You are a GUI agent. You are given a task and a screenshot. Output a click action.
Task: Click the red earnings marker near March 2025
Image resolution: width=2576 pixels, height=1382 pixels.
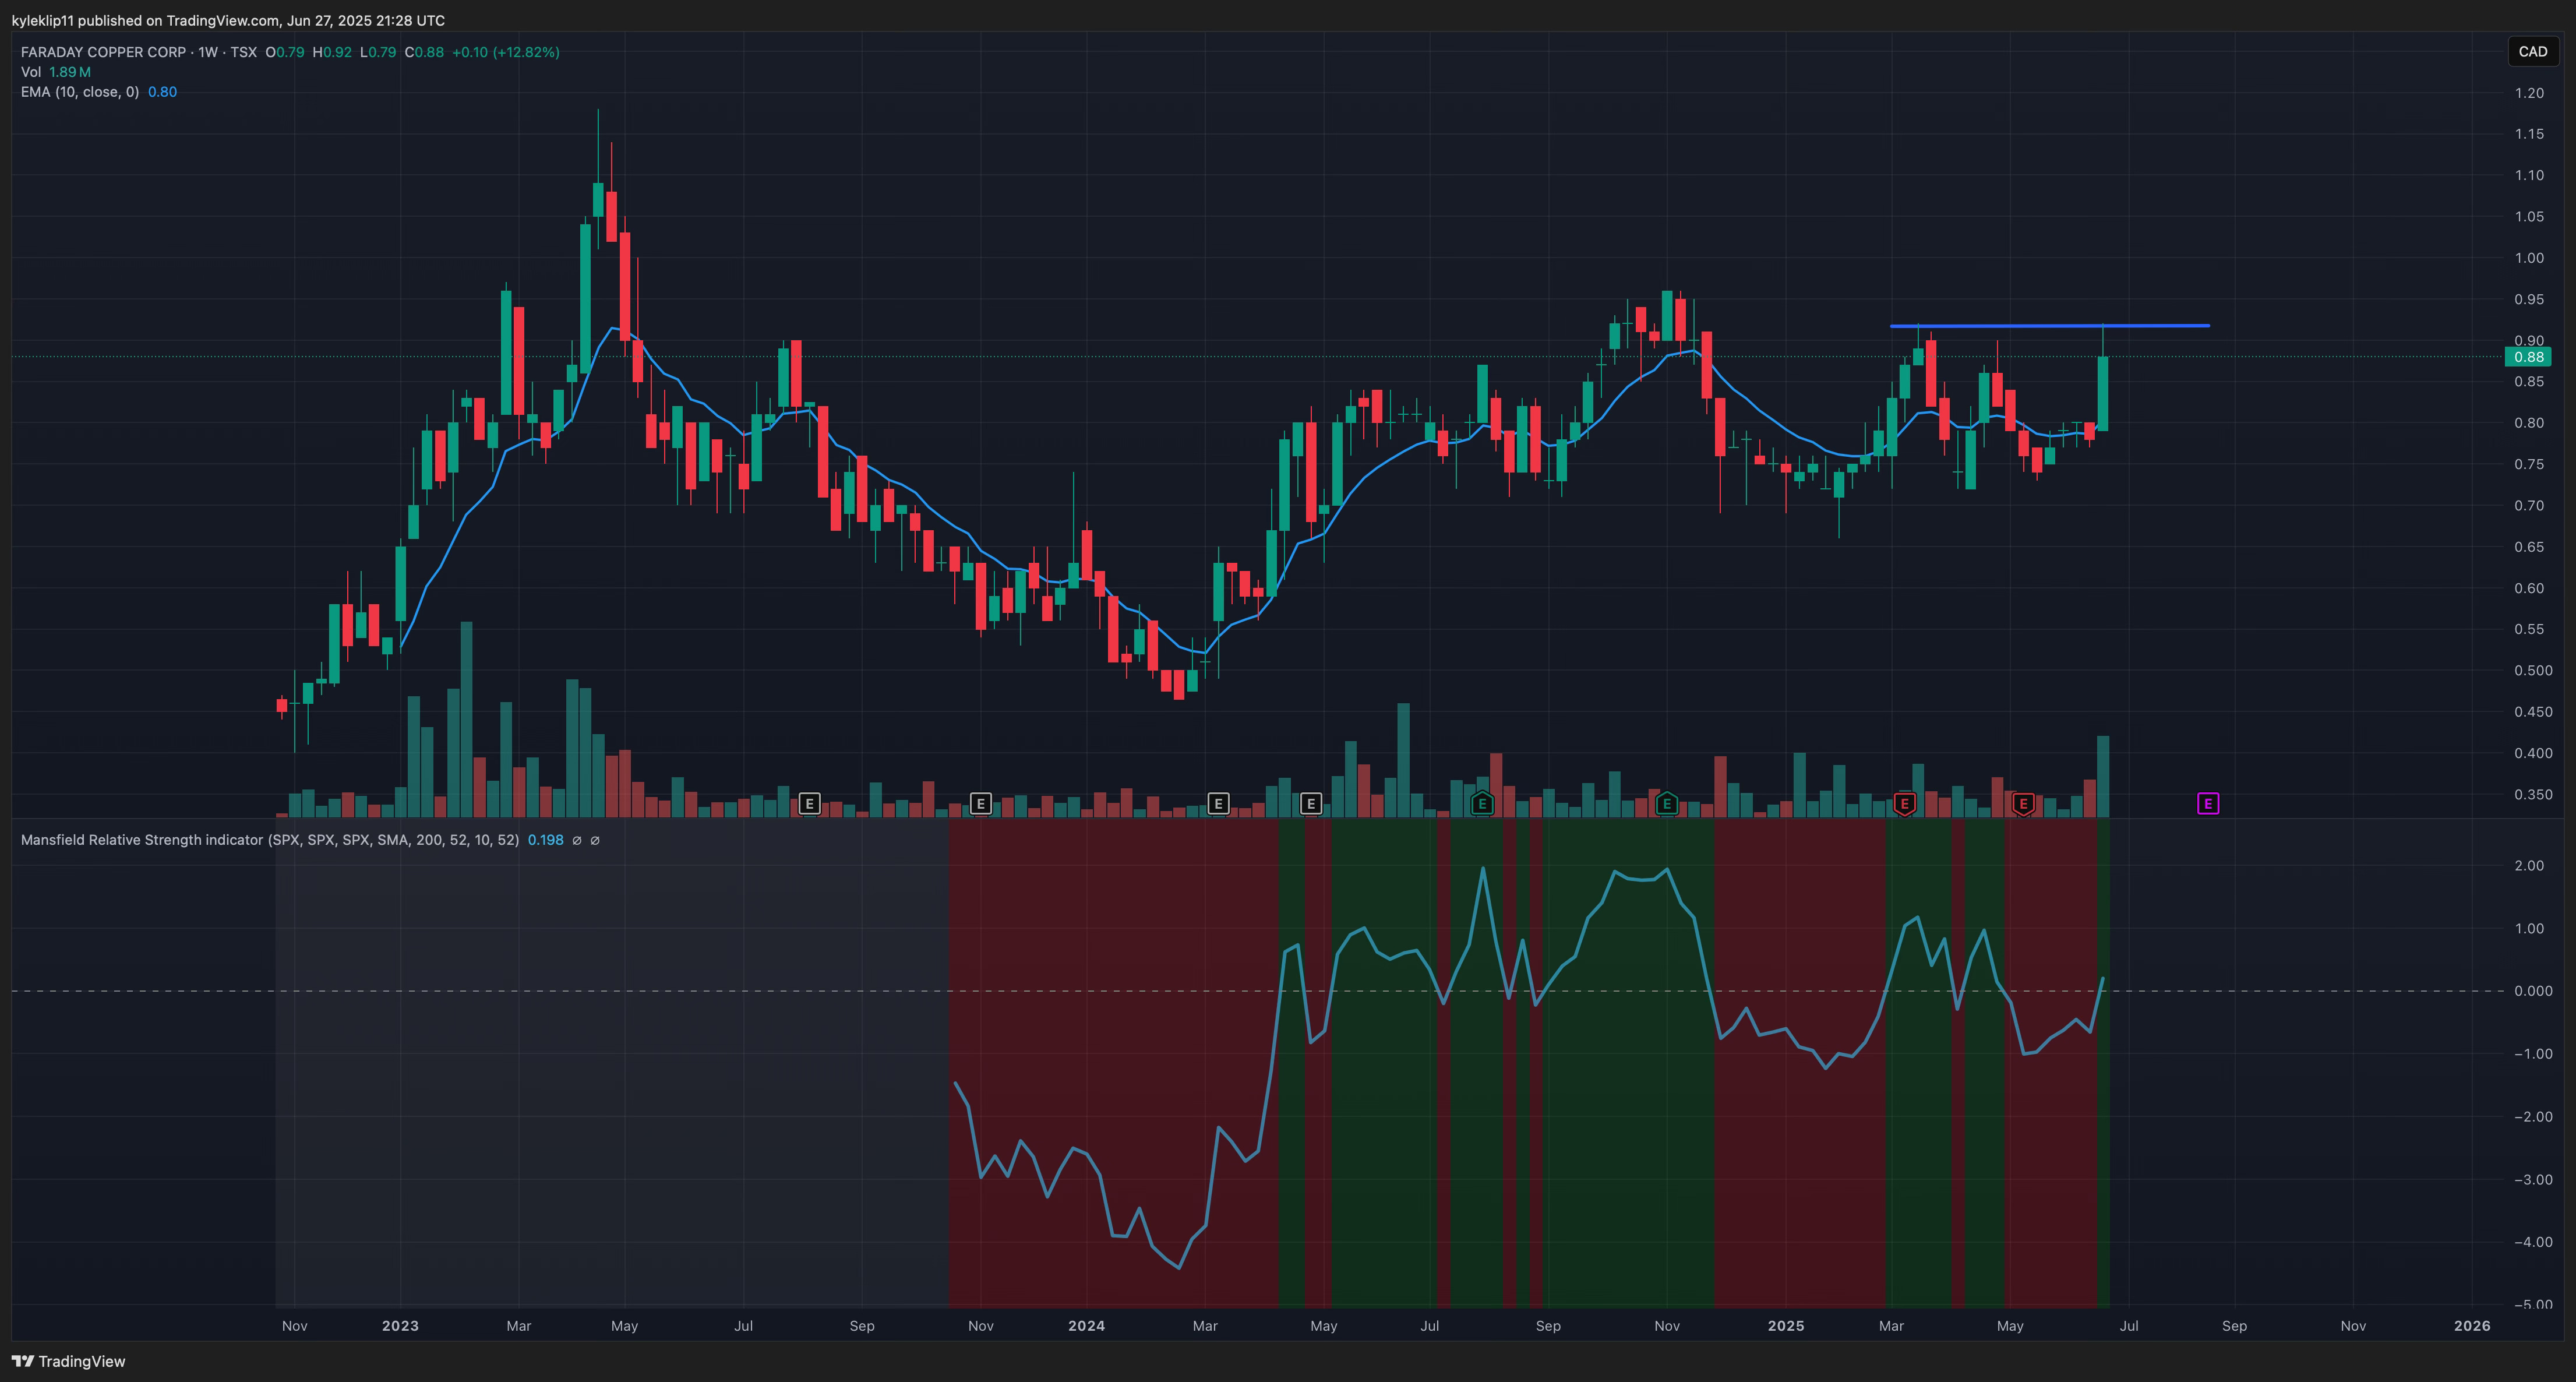(x=1905, y=804)
